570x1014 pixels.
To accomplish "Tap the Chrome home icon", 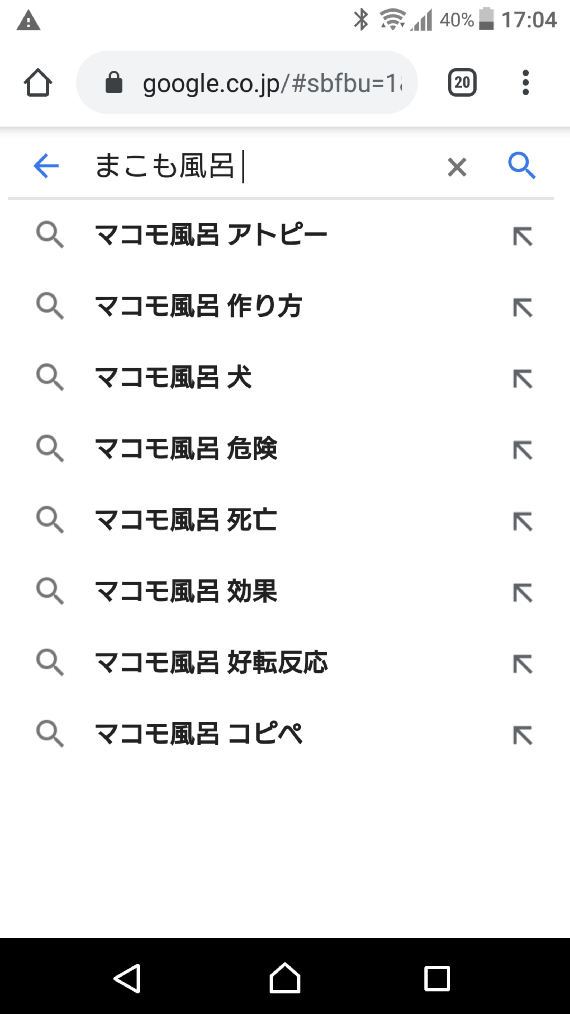I will pyautogui.click(x=38, y=83).
